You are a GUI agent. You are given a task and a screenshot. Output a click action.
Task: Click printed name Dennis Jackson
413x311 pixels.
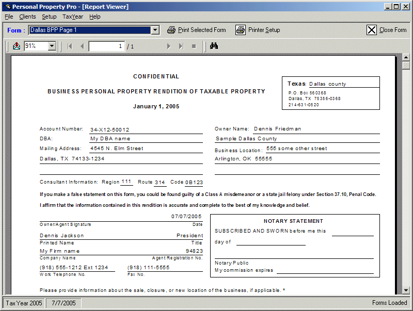tap(61, 236)
